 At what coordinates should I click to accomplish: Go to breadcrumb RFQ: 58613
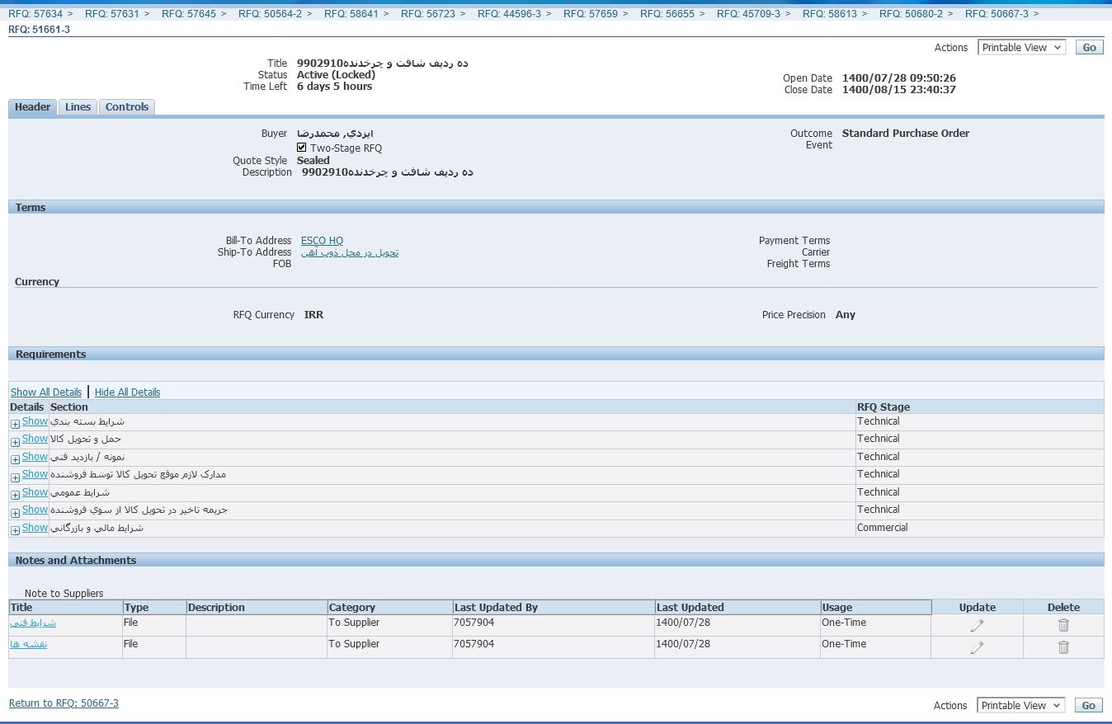pyautogui.click(x=830, y=14)
